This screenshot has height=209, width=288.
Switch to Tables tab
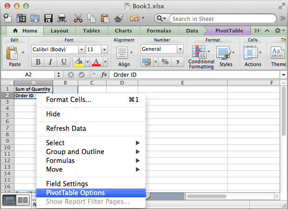coord(91,31)
